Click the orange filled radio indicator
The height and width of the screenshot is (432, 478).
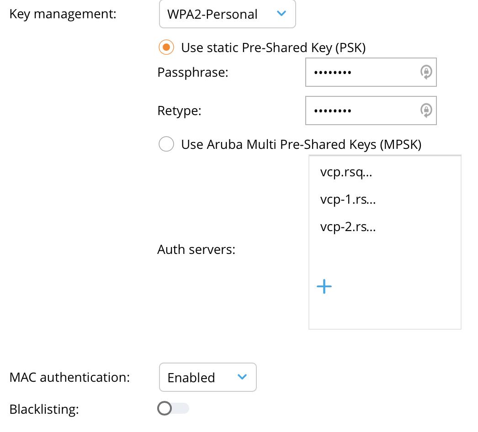[166, 47]
